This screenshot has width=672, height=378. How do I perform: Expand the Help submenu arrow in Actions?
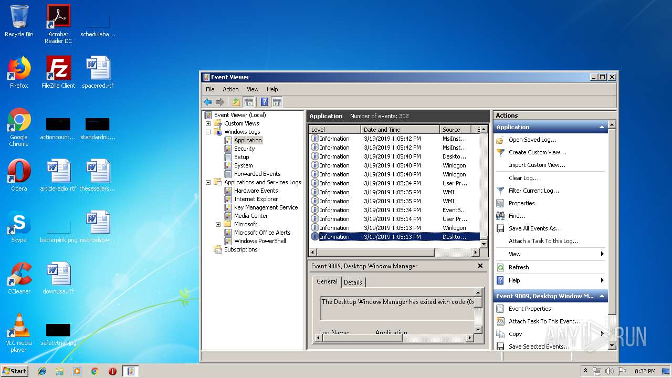(x=602, y=280)
